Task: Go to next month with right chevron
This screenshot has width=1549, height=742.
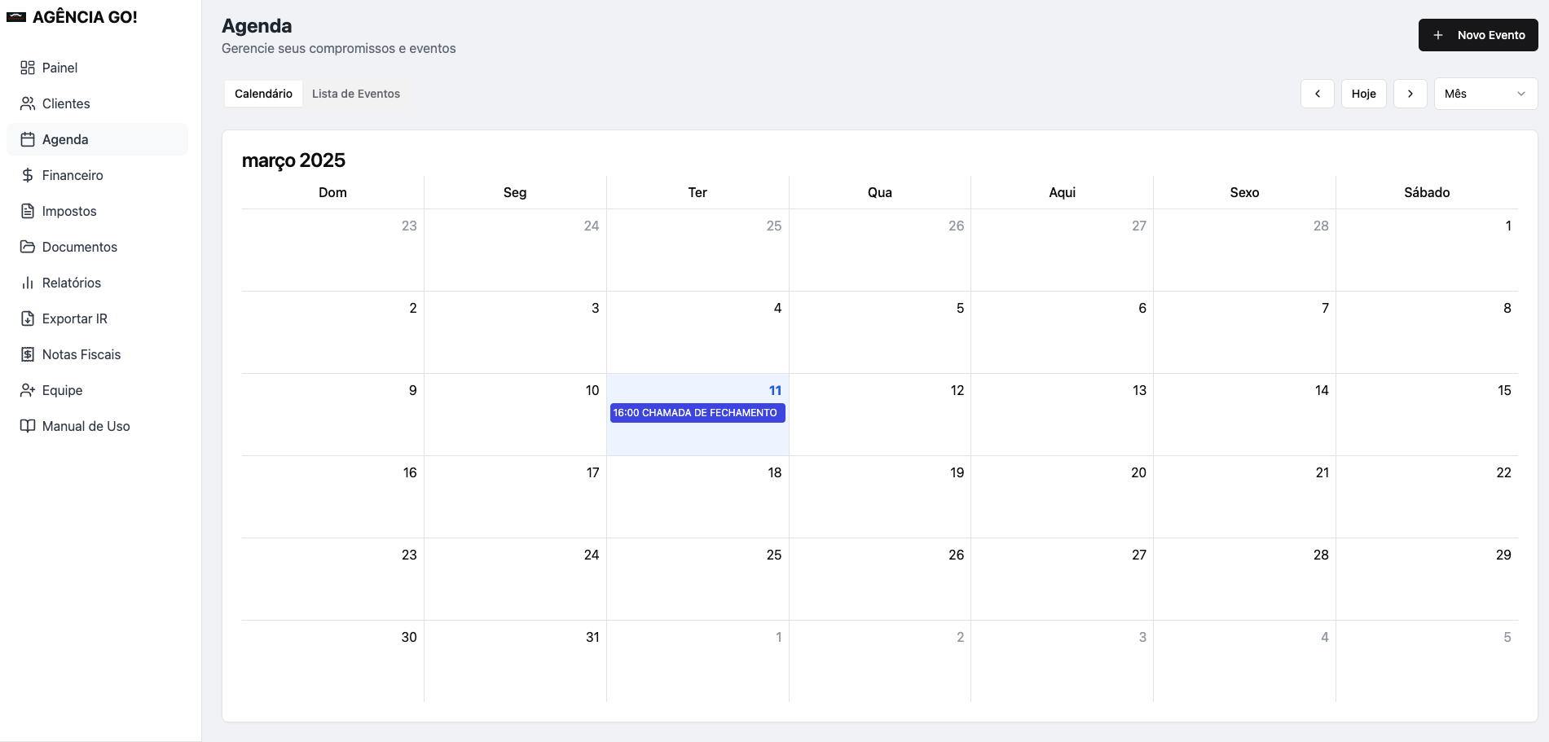Action: [1410, 94]
